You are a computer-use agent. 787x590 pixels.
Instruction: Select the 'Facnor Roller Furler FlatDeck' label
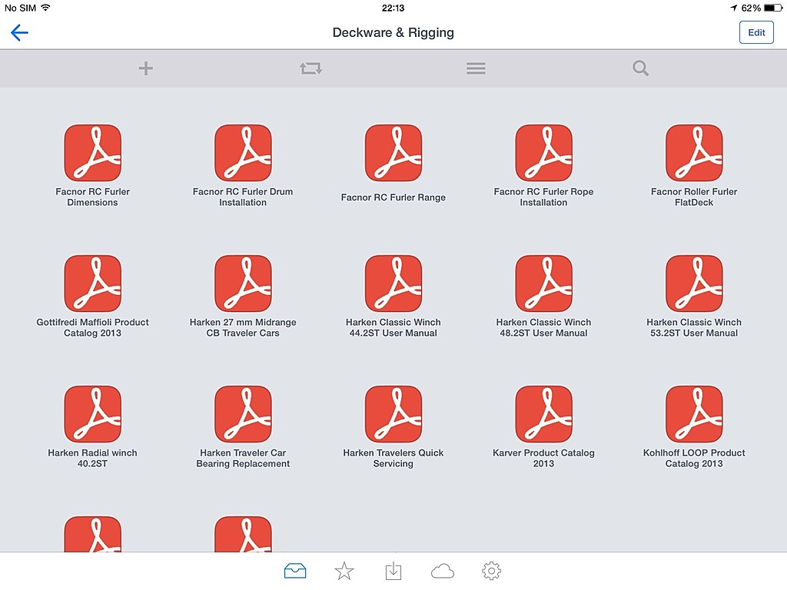pos(694,197)
